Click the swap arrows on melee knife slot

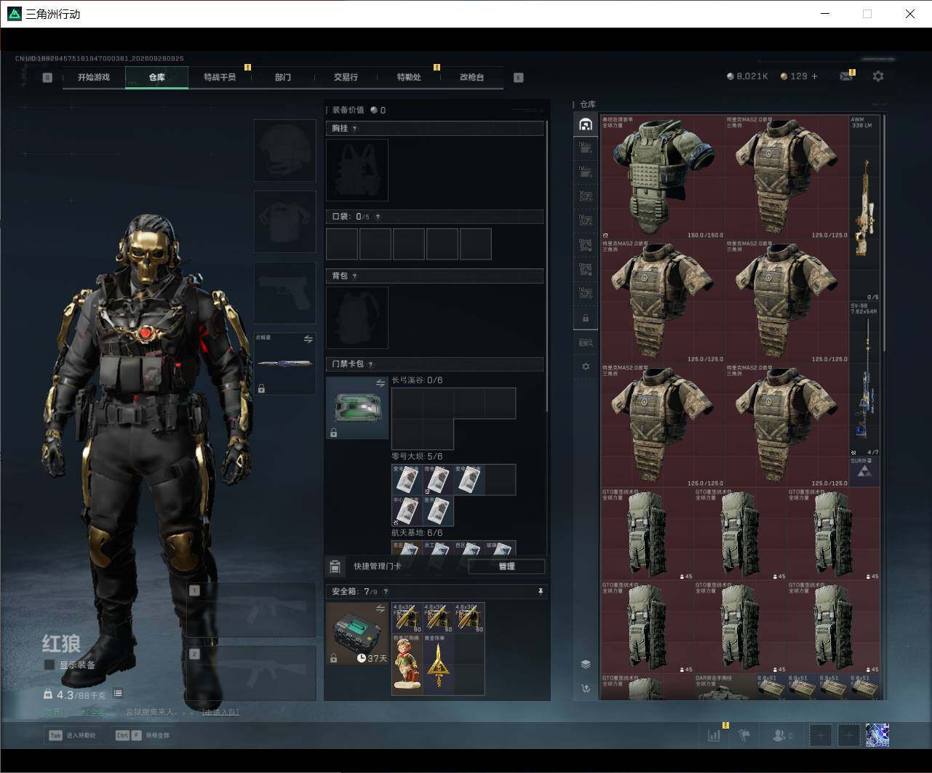pyautogui.click(x=308, y=340)
